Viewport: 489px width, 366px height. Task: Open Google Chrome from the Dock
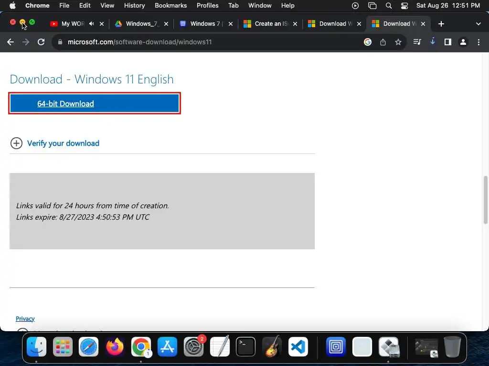tap(141, 346)
